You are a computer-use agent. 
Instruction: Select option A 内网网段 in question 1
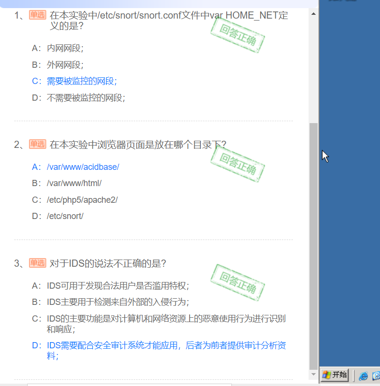click(x=58, y=48)
